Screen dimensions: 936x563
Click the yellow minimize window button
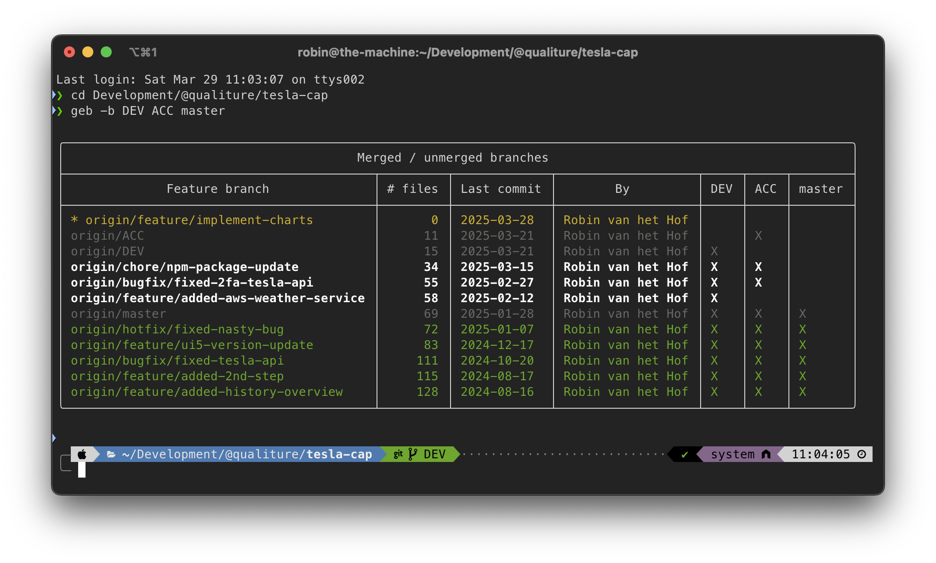click(88, 52)
